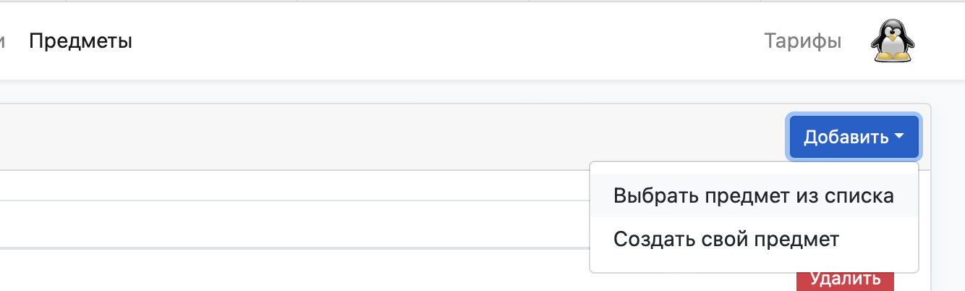
Task: Toggle the Добавить split menu closed
Action: tap(854, 136)
